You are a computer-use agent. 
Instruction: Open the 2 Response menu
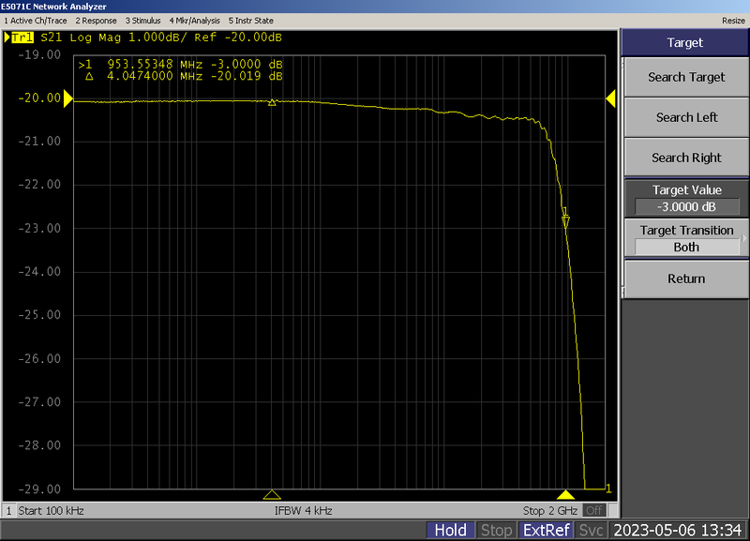96,20
